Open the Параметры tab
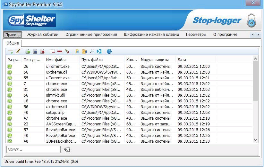 pyautogui.click(x=196, y=35)
